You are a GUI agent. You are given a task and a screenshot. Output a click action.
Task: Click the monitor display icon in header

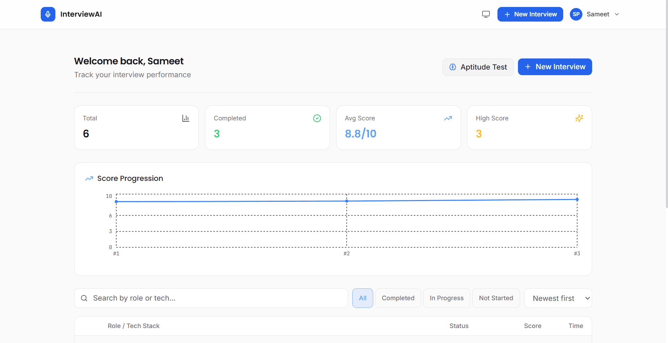(x=486, y=14)
